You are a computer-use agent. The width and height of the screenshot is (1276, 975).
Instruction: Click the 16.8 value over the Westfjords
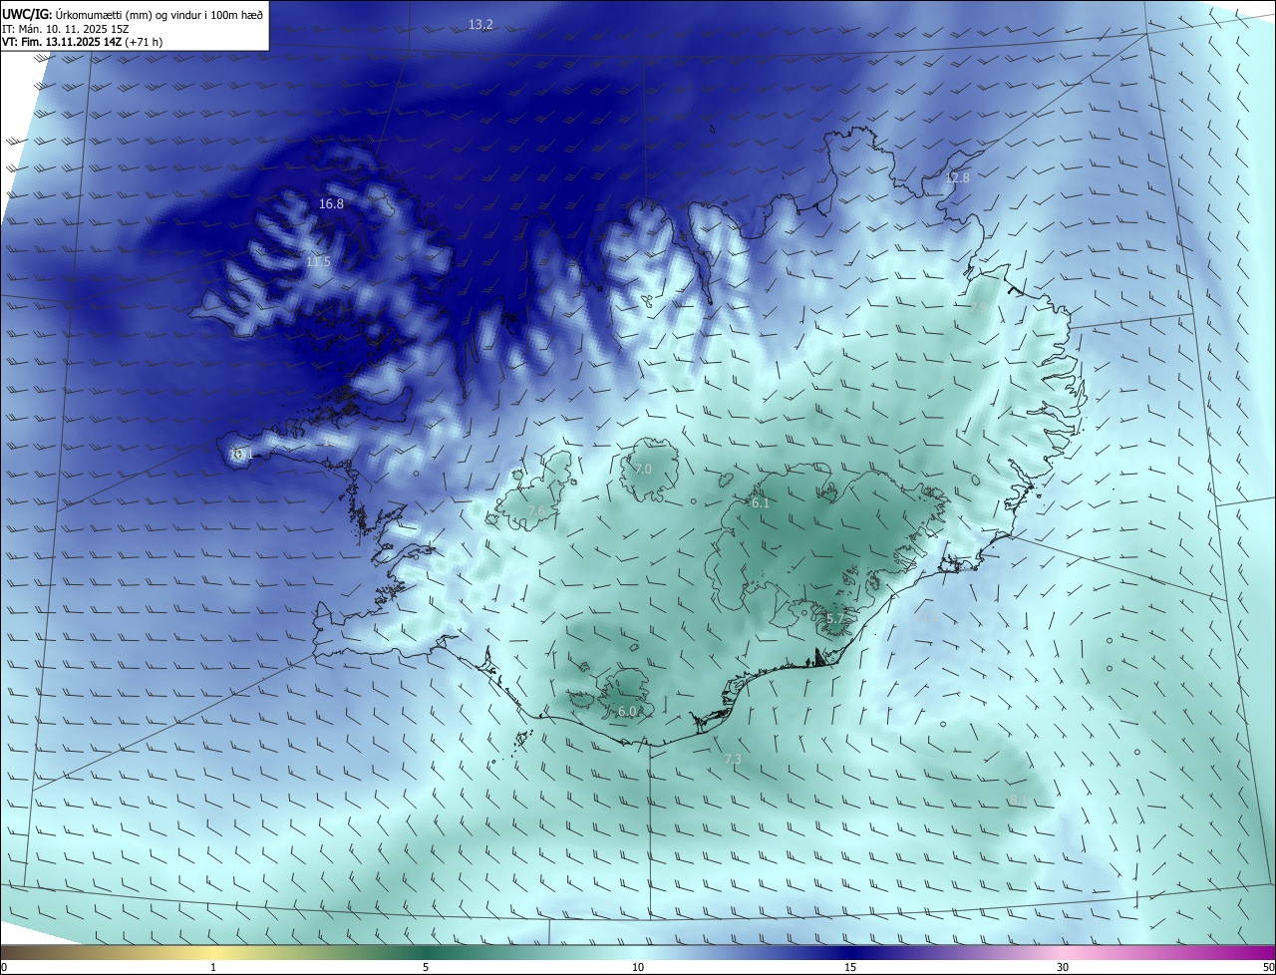(x=331, y=203)
